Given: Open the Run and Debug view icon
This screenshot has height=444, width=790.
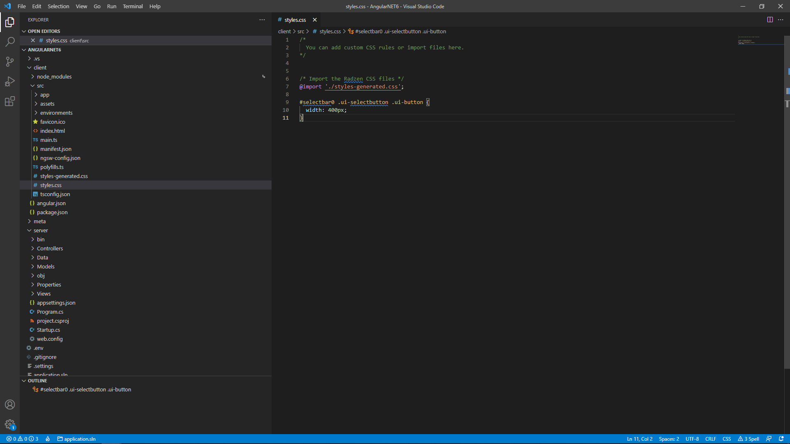Looking at the screenshot, I should [x=10, y=81].
